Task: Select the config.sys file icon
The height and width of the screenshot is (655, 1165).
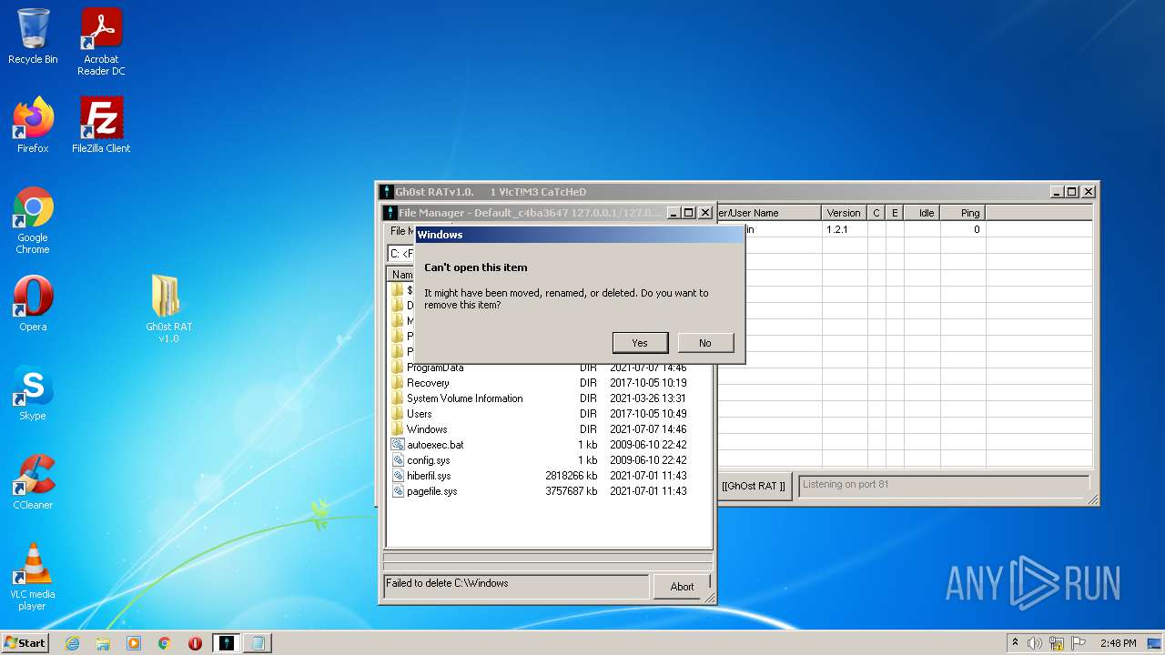Action: [x=398, y=460]
